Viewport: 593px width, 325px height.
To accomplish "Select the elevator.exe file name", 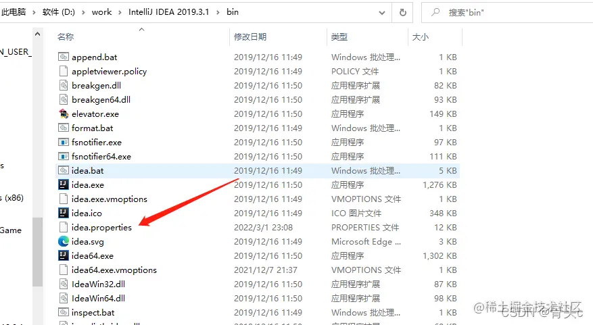I will pyautogui.click(x=95, y=114).
